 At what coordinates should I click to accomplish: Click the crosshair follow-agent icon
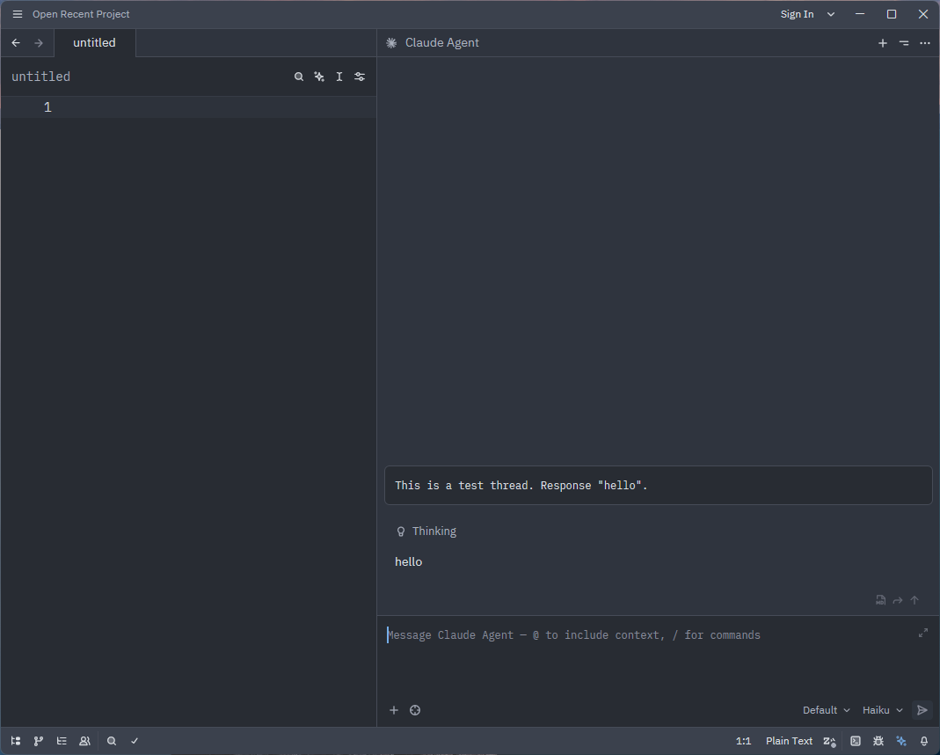415,710
